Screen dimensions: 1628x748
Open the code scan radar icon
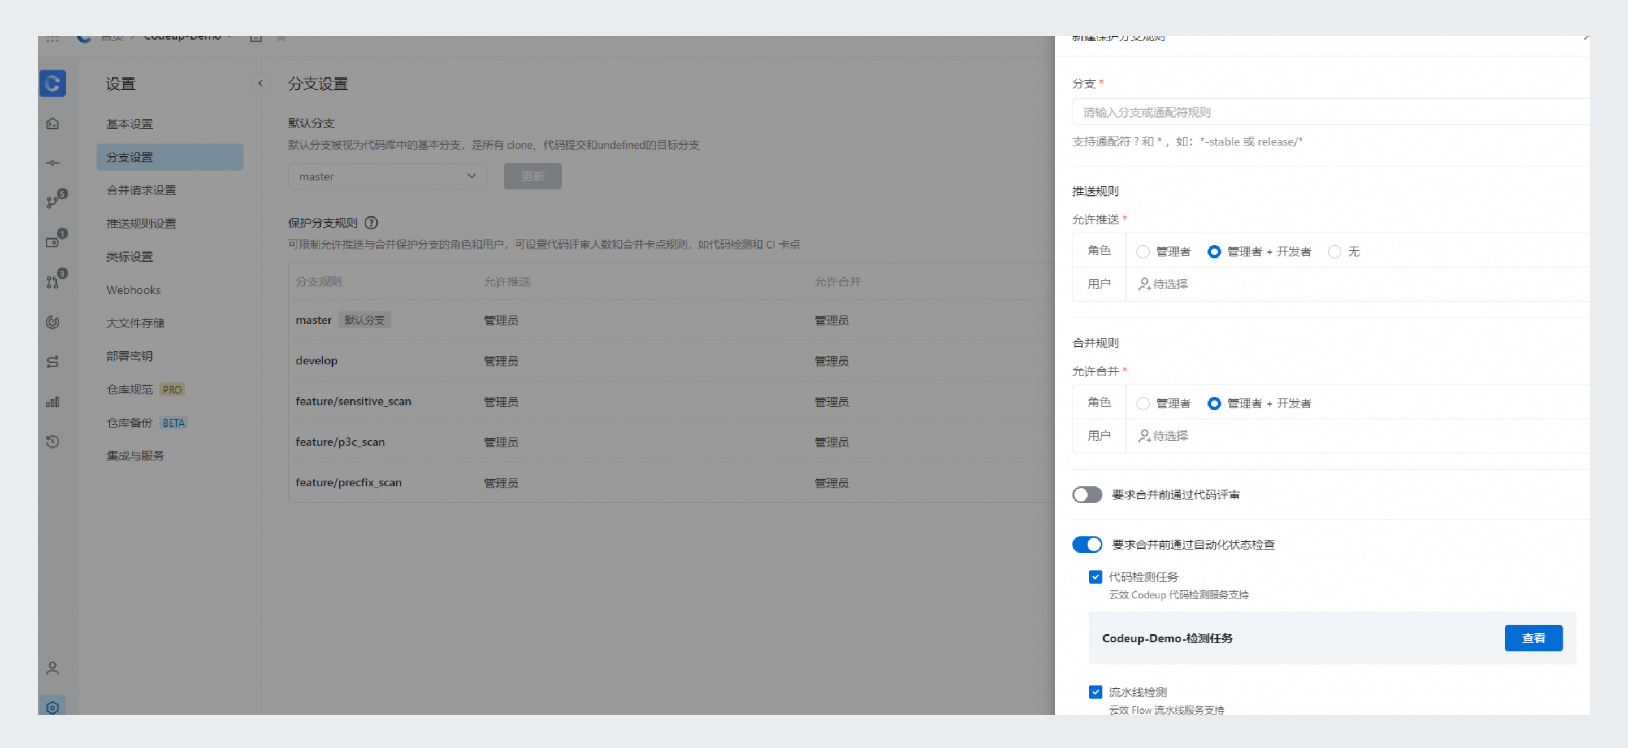[x=53, y=322]
